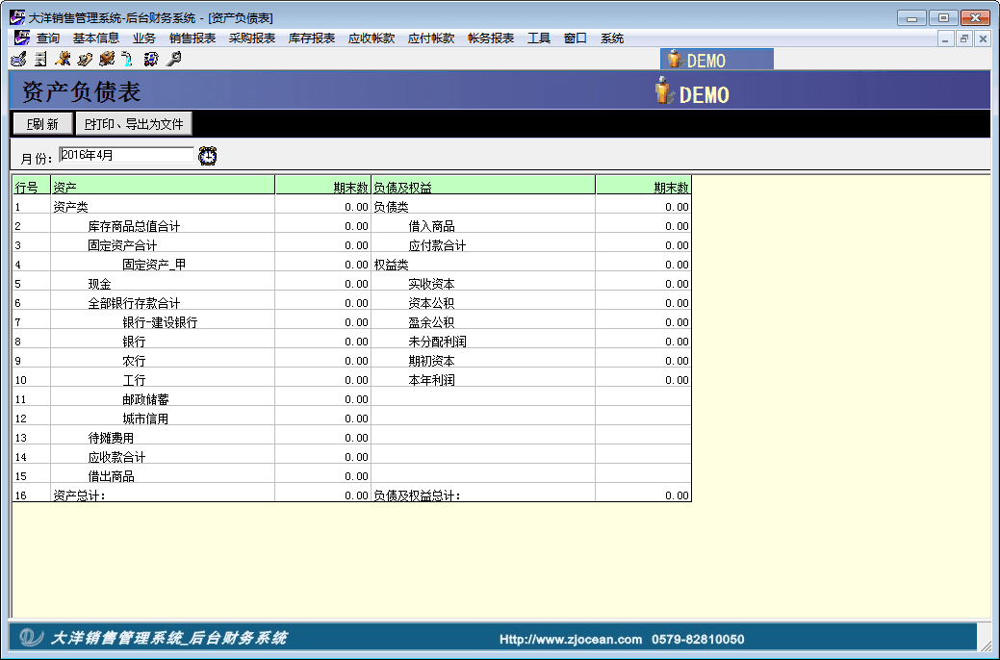Click the document list toolbar icon
Viewport: 1000px width, 660px height.
(40, 60)
